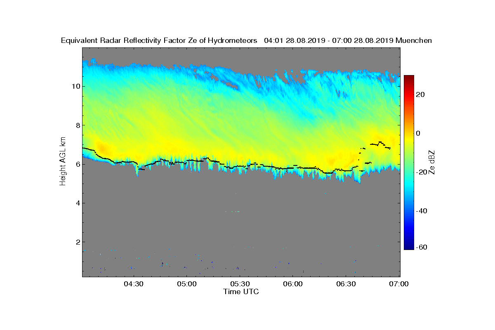This screenshot has height=330, width=495.
Task: Select the 05:30 time tick label
Action: tap(240, 284)
